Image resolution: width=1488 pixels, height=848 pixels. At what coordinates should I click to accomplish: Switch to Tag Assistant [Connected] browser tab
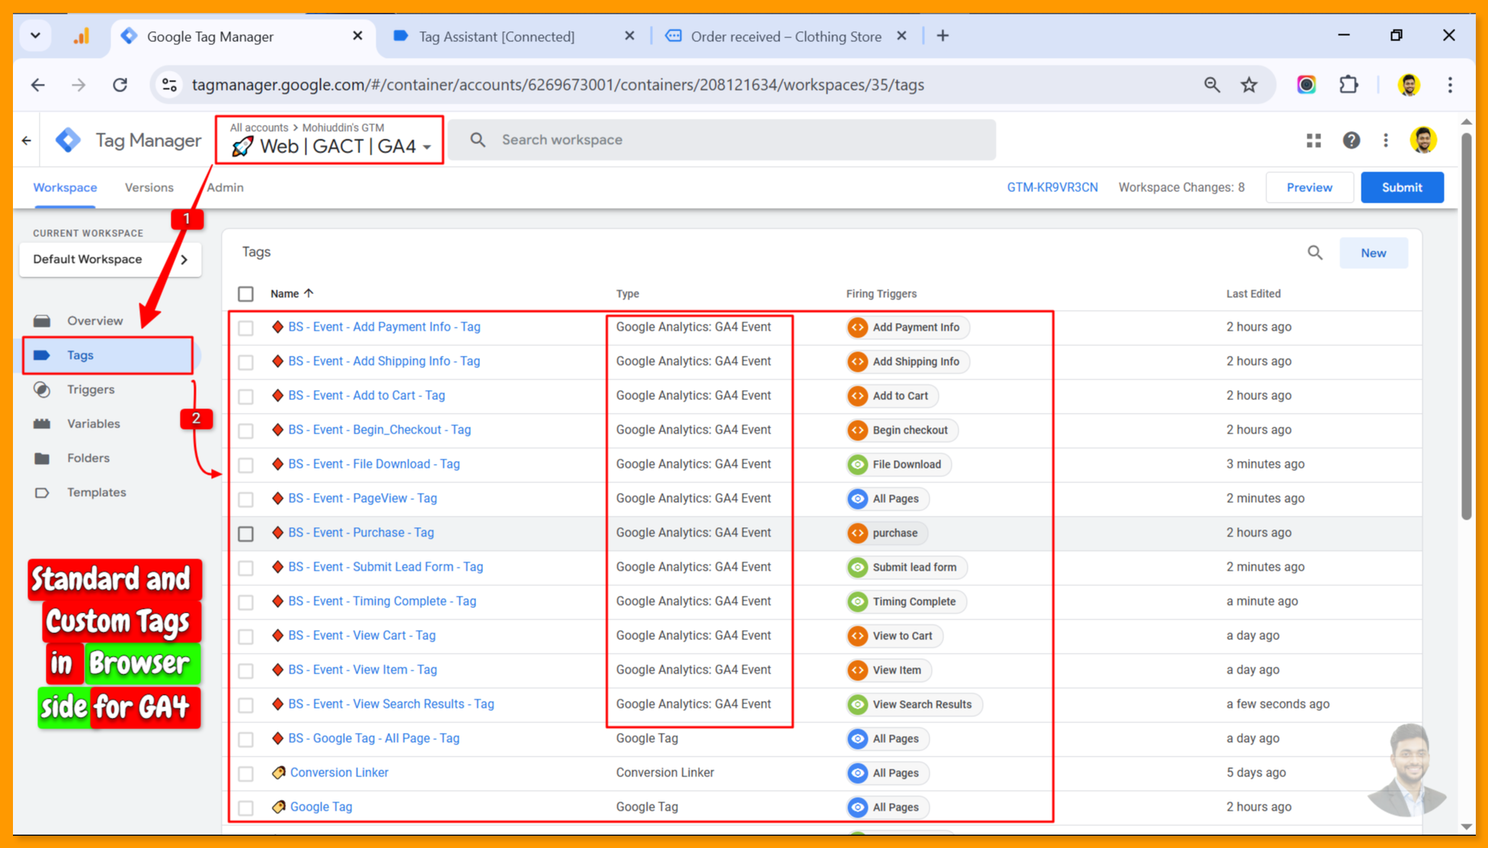tap(497, 37)
